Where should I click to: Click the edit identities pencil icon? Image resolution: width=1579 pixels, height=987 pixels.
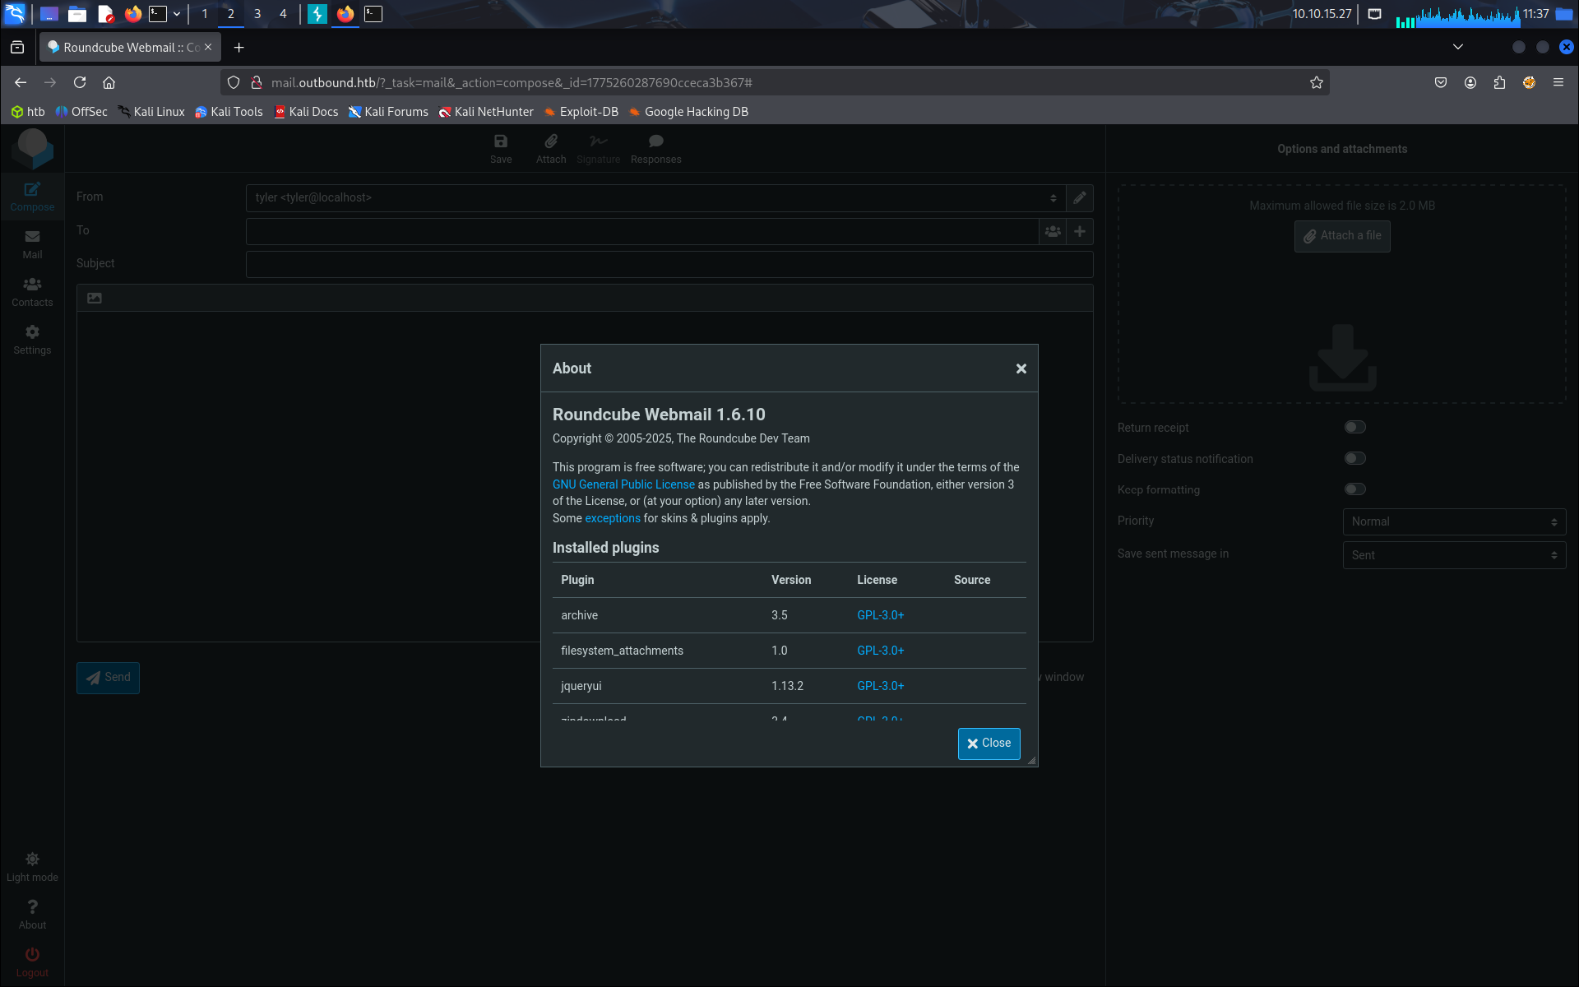1080,198
